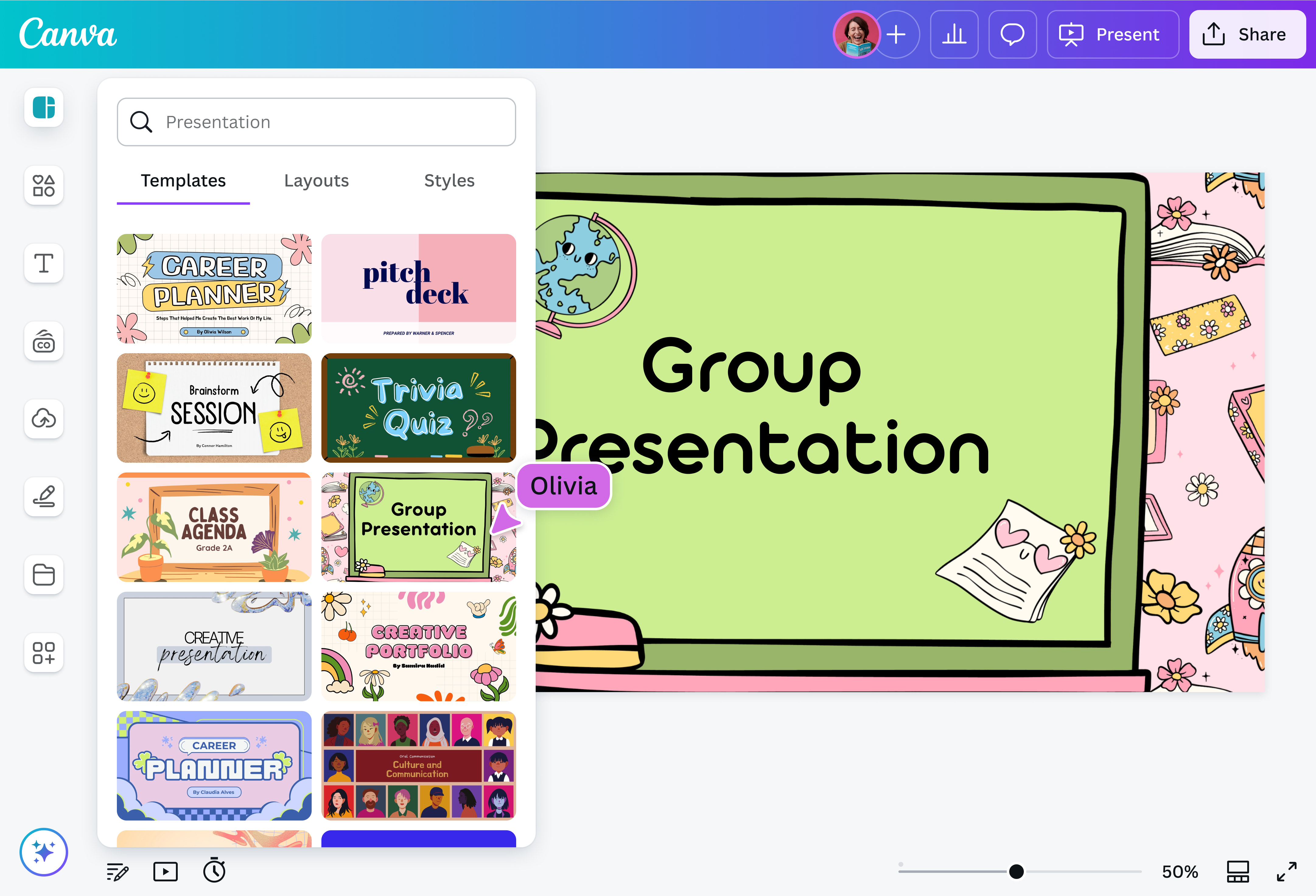Select the Draw tool

[44, 497]
